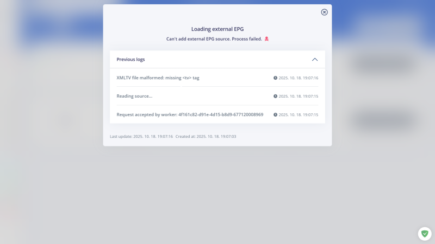Select the XMLTV file malformed log entry
The image size is (435, 244).
158,78
